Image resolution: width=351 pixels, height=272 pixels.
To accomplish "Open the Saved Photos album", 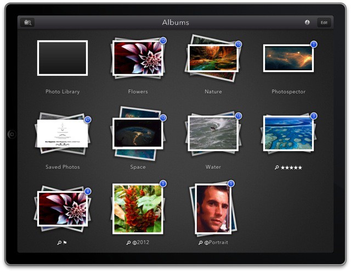I will (x=63, y=133).
